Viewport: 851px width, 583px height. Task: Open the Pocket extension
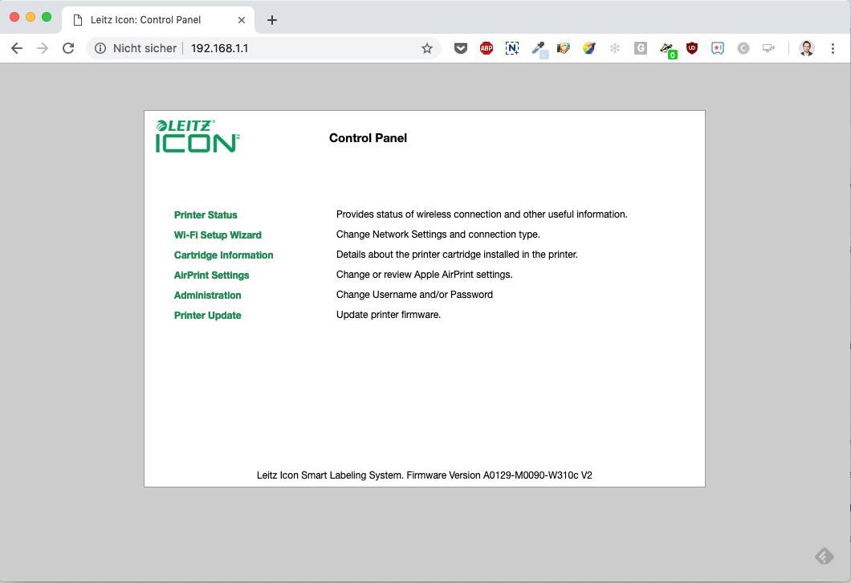(x=461, y=48)
